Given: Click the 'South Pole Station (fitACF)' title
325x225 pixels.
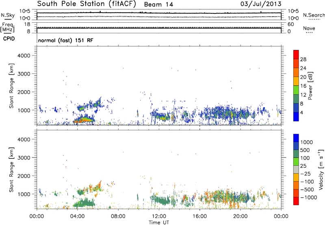Looking at the screenshot, I should [x=87, y=4].
